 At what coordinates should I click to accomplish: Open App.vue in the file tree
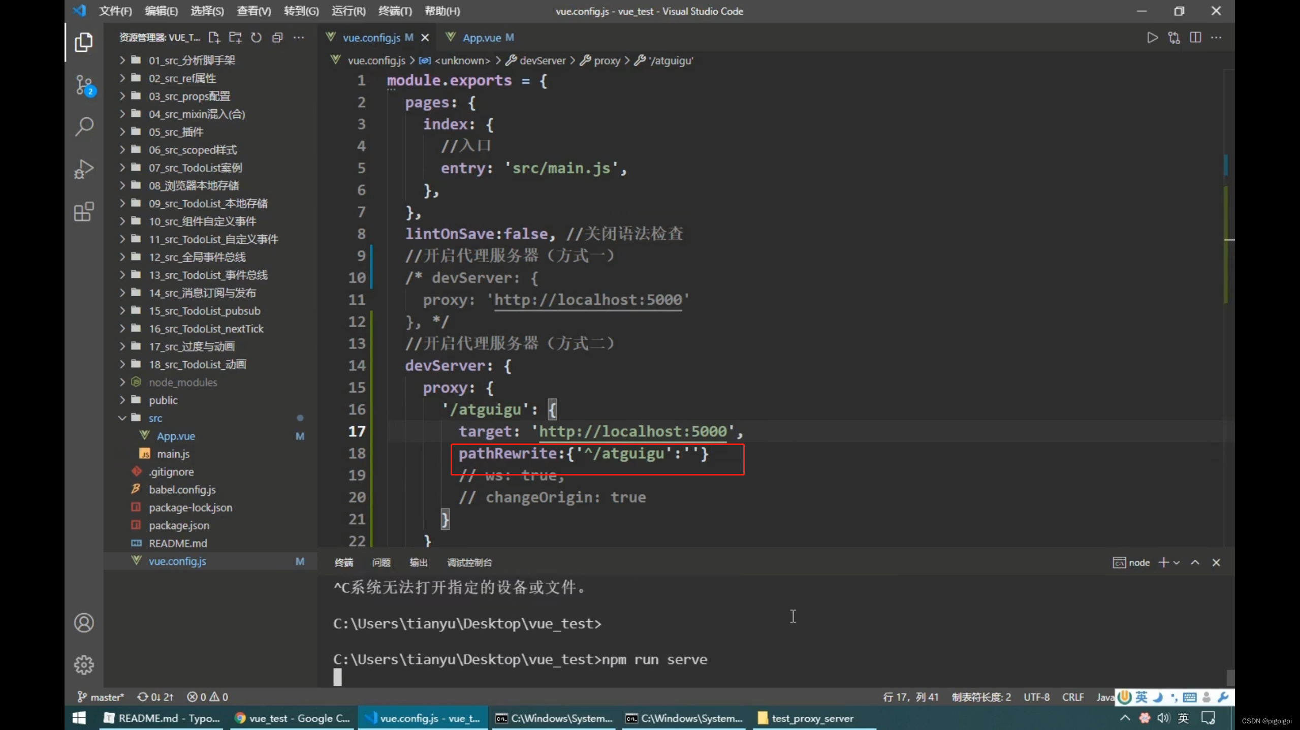[211, 436]
